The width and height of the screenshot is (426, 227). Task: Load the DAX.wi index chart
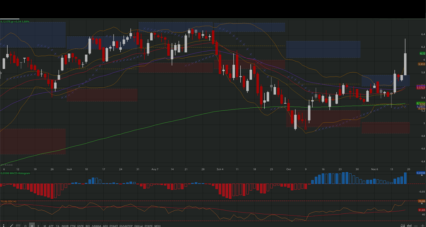139,226
